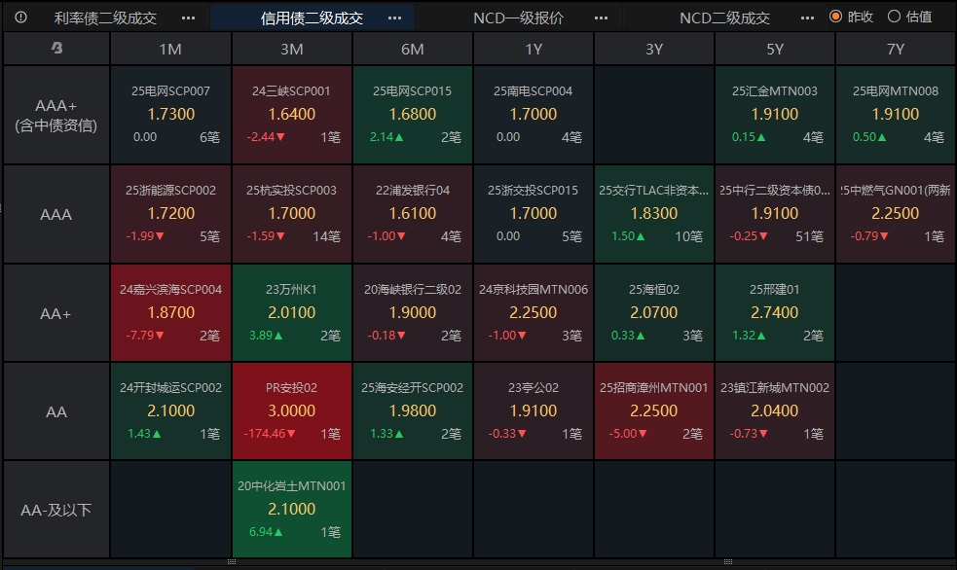Select bond name 22浦发银行04

[413, 191]
